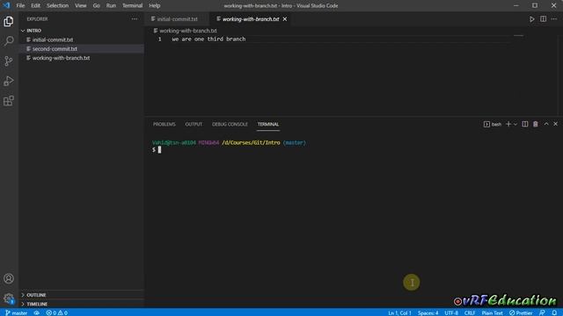563x316 pixels.
Task: Open the Manage gear icon
Action: click(x=9, y=298)
